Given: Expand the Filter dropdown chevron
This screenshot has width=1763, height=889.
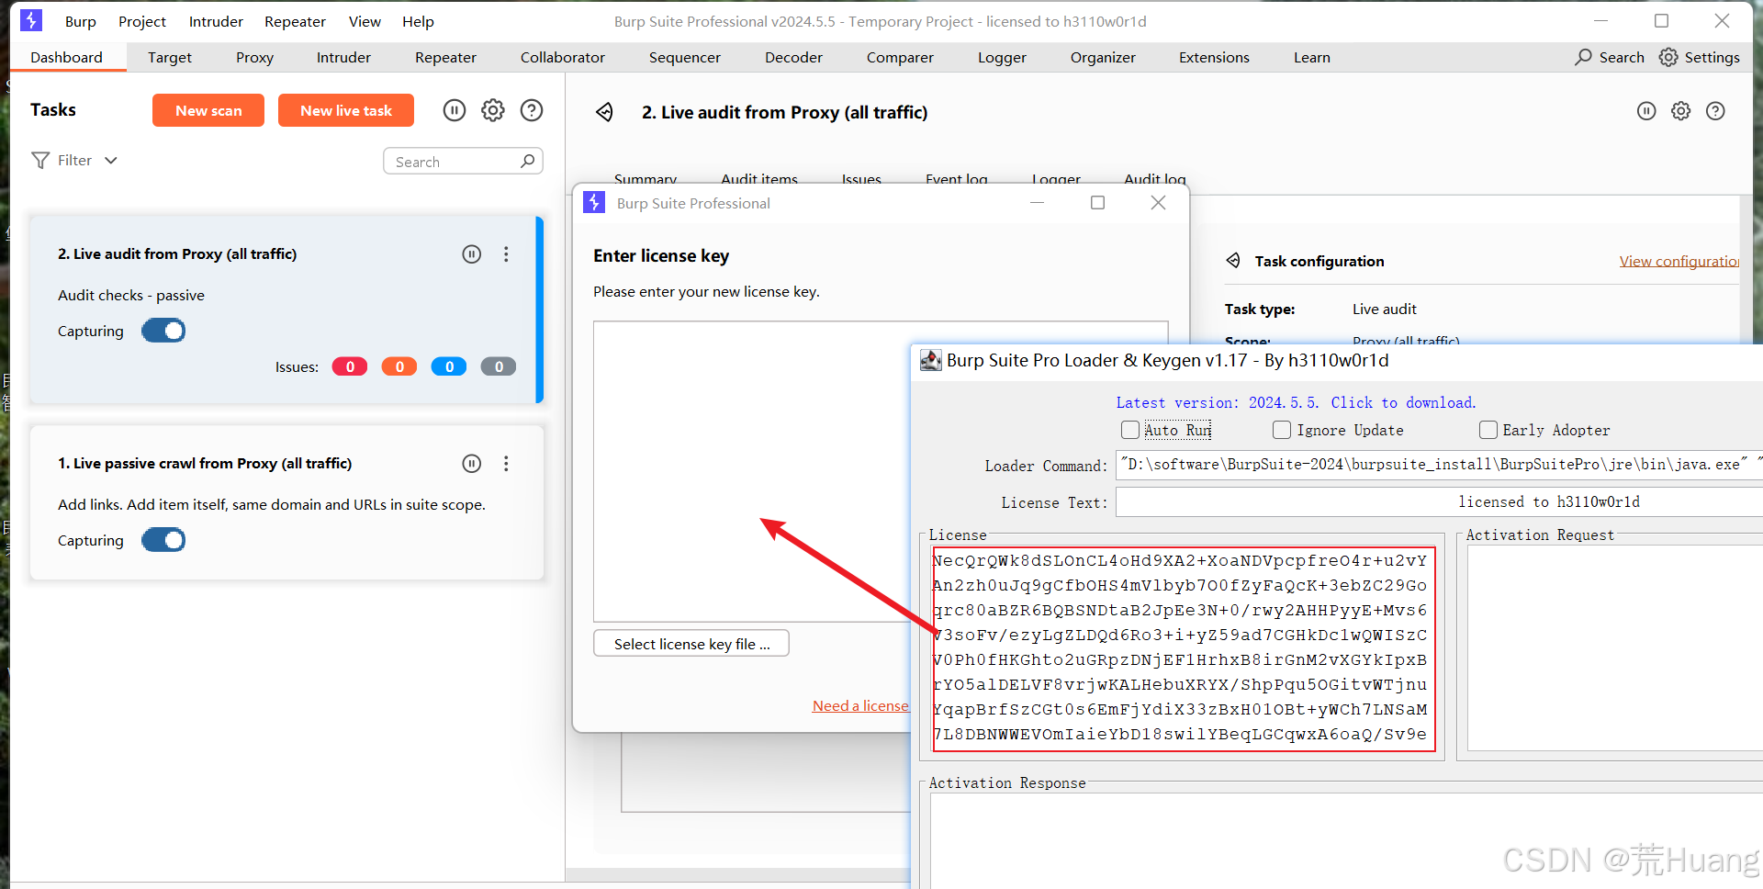Looking at the screenshot, I should [x=111, y=161].
